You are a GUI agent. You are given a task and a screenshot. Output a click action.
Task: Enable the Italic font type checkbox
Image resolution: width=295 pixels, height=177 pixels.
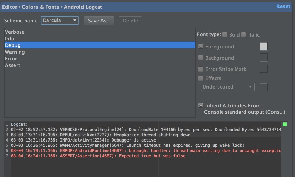(244, 34)
